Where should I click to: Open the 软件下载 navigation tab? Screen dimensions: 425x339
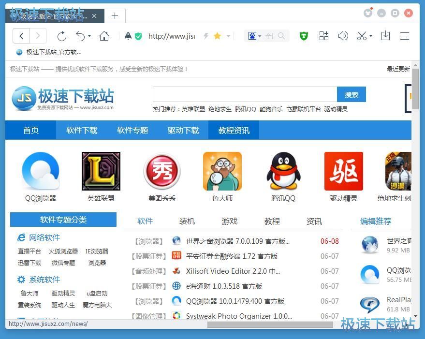pyautogui.click(x=82, y=130)
